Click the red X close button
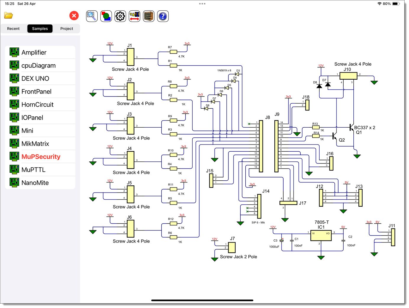This screenshot has width=409, height=308. (74, 15)
